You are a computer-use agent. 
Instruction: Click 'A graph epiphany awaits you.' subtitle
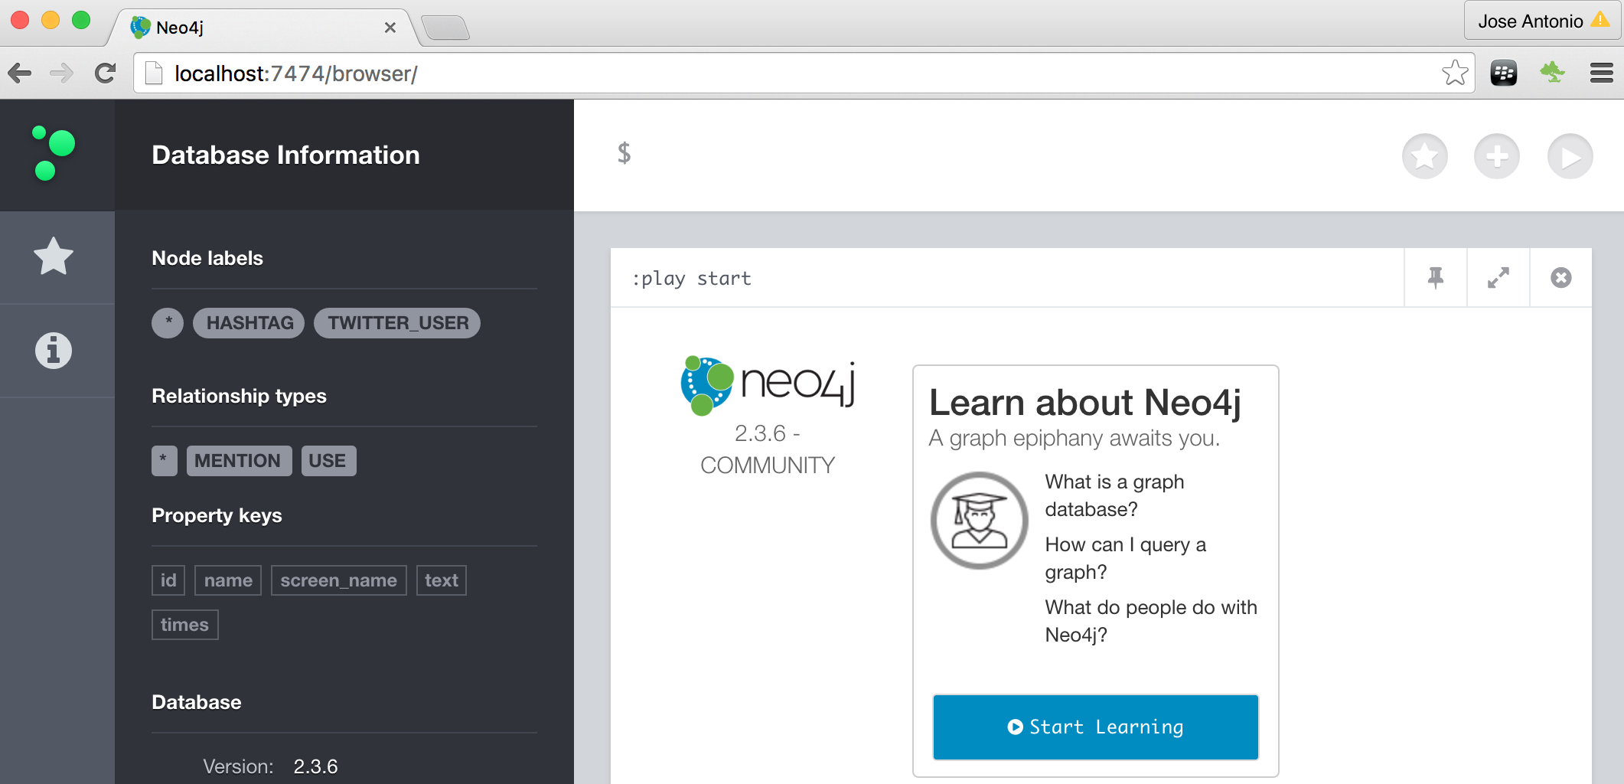click(x=1075, y=439)
